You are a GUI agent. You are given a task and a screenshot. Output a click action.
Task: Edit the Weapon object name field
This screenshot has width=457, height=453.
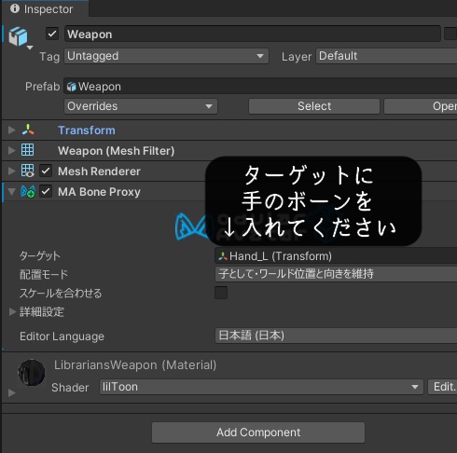pyautogui.click(x=253, y=34)
